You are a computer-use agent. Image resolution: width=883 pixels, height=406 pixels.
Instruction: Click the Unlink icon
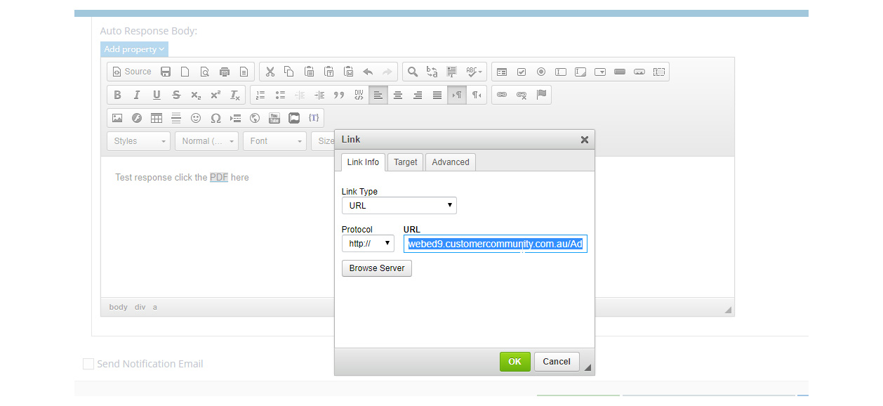(522, 95)
